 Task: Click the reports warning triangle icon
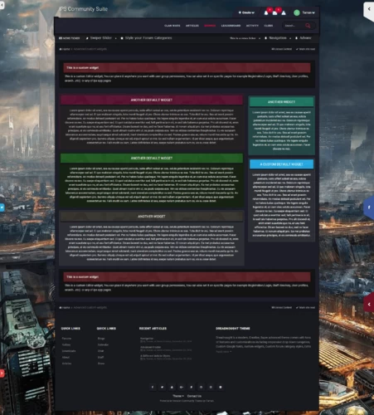point(284,12)
